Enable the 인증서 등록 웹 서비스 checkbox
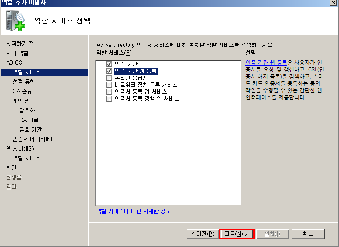 tap(109, 92)
